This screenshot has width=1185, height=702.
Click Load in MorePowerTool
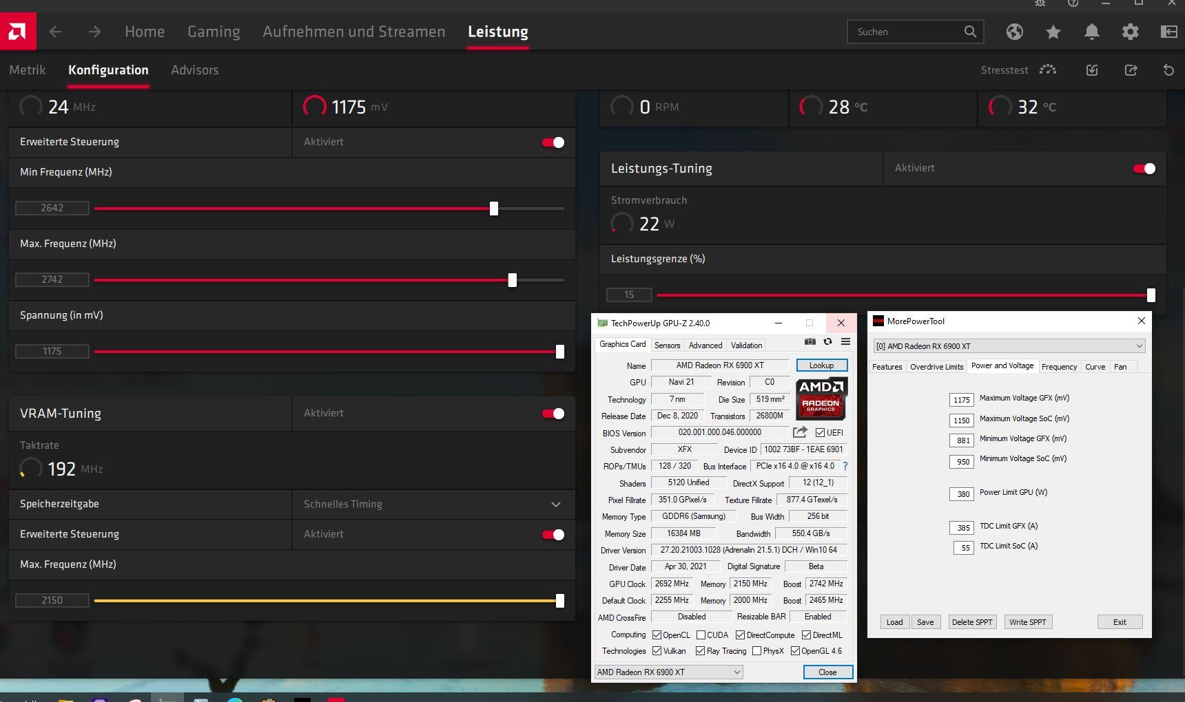[894, 622]
